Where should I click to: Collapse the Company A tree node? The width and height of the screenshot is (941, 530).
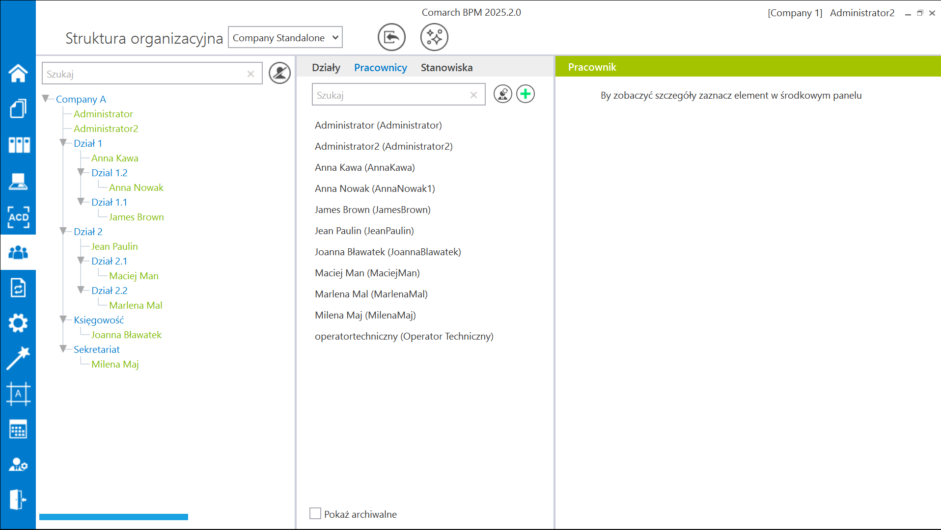point(46,99)
